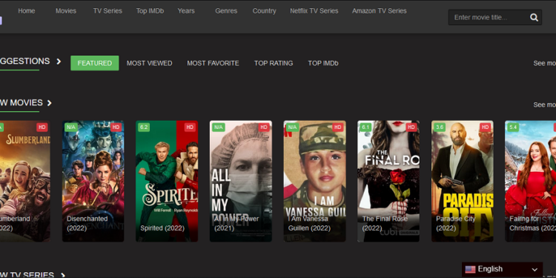Click the HD badge on Spirited poster
556x278 pixels.
190,128
